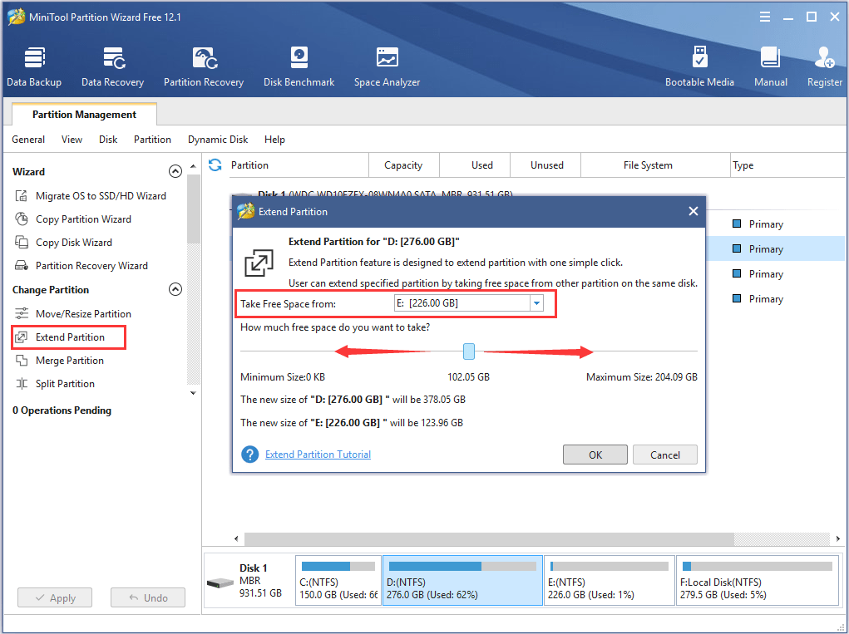
Task: Open the Manual
Action: [x=771, y=67]
